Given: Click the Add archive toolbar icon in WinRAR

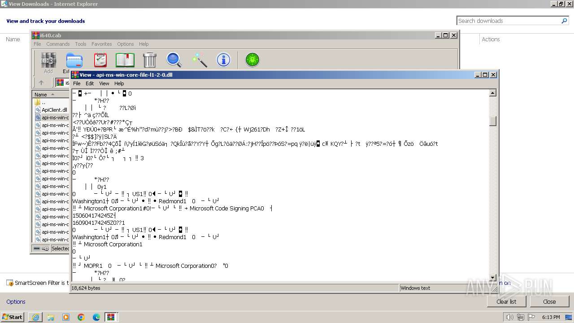Looking at the screenshot, I should [x=48, y=60].
